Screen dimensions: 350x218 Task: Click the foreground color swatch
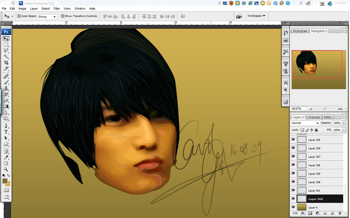(x=5, y=181)
